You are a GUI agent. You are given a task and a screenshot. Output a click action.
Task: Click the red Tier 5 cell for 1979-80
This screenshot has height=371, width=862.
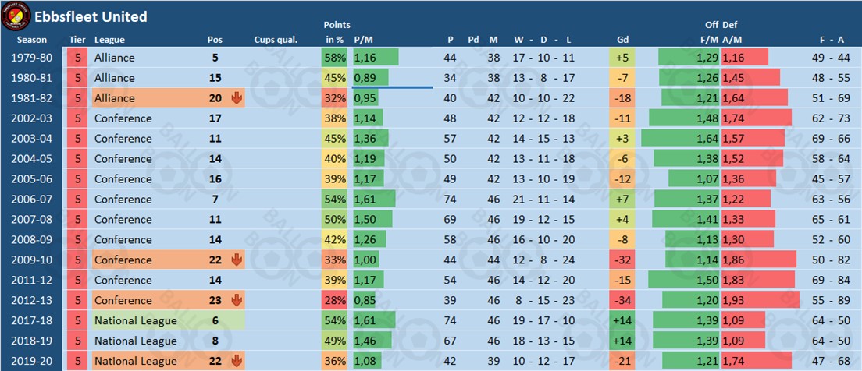pyautogui.click(x=77, y=58)
